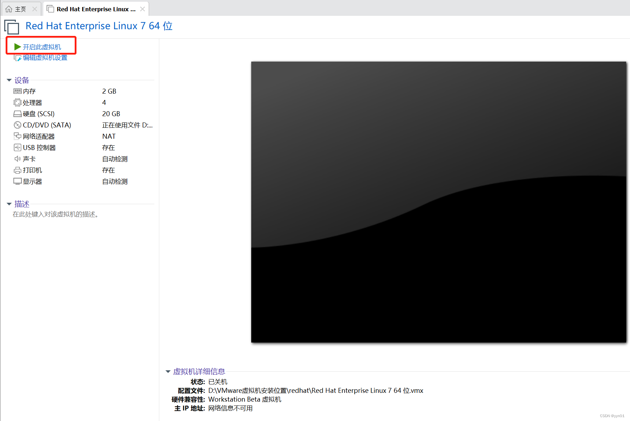This screenshot has height=421, width=630.
Task: Collapse the 虚拟机详细信息 section
Action: pos(168,371)
